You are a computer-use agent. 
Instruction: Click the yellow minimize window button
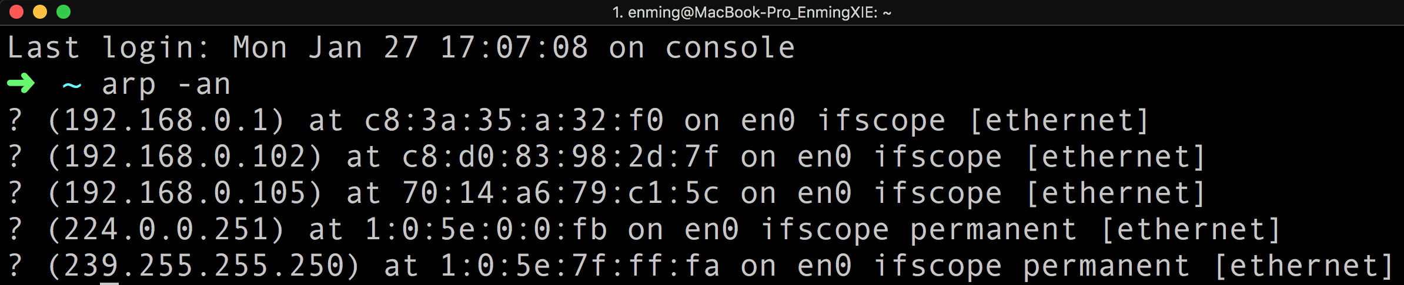tap(40, 12)
